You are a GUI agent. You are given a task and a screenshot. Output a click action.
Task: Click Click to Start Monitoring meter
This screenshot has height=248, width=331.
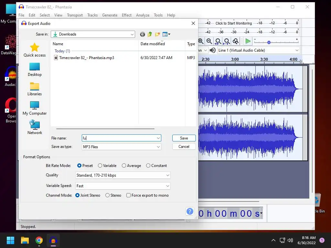pyautogui.click(x=234, y=23)
